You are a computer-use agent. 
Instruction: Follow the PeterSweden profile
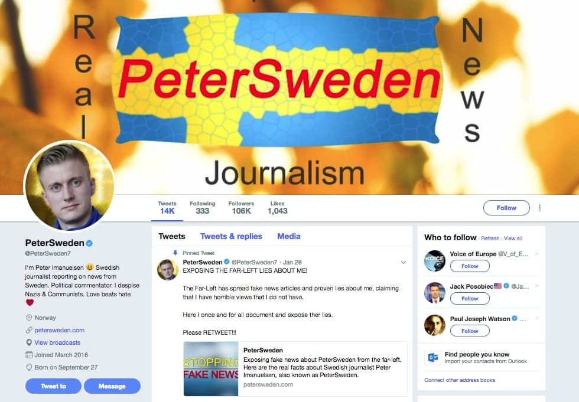(x=506, y=208)
